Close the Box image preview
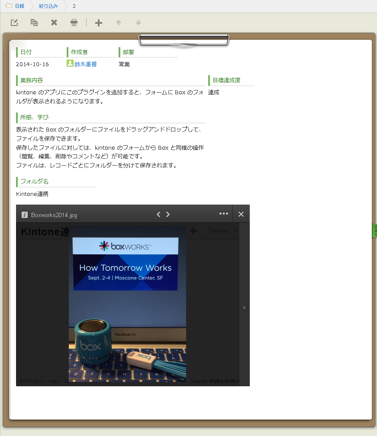 [241, 214]
